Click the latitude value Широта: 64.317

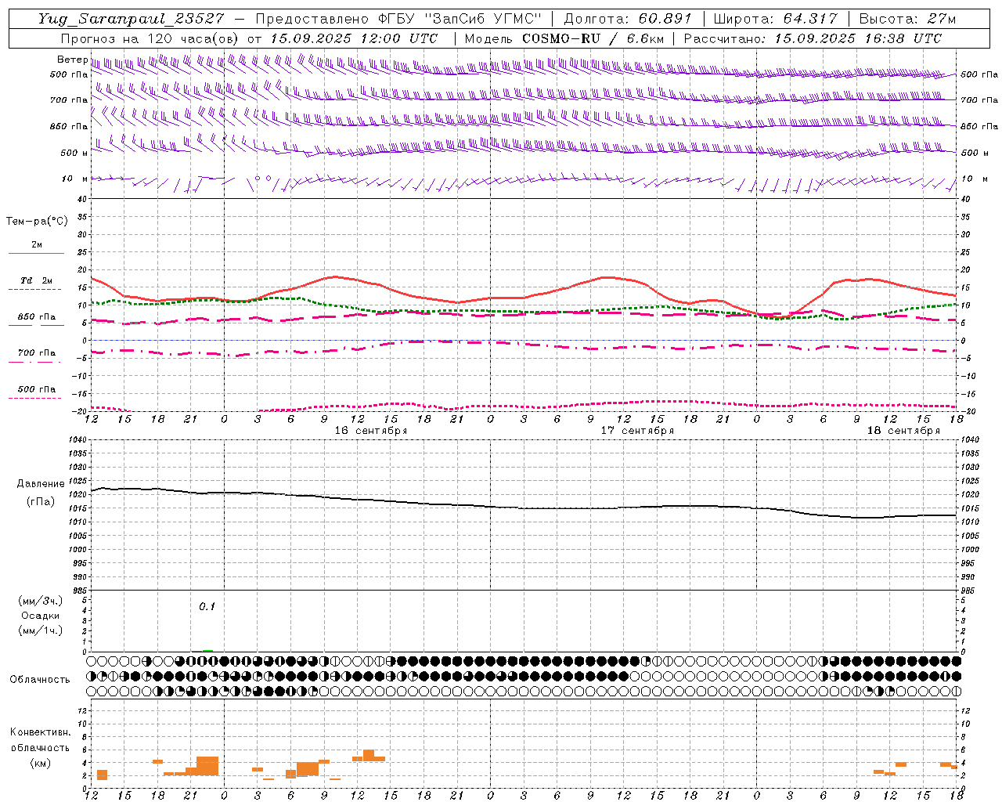[776, 19]
